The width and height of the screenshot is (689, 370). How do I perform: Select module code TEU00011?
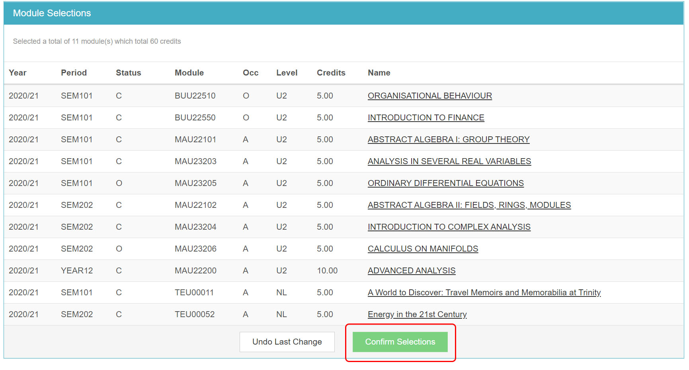(x=194, y=293)
